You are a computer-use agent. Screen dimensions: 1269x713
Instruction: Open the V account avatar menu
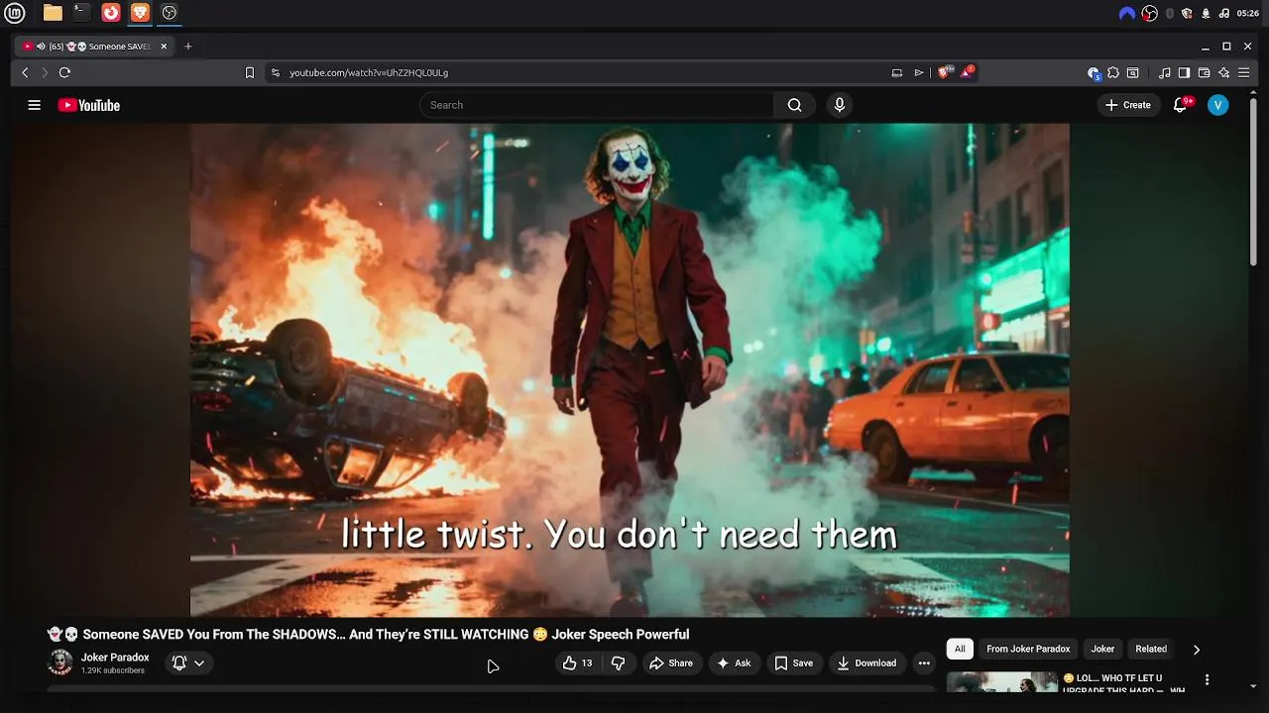[1218, 105]
